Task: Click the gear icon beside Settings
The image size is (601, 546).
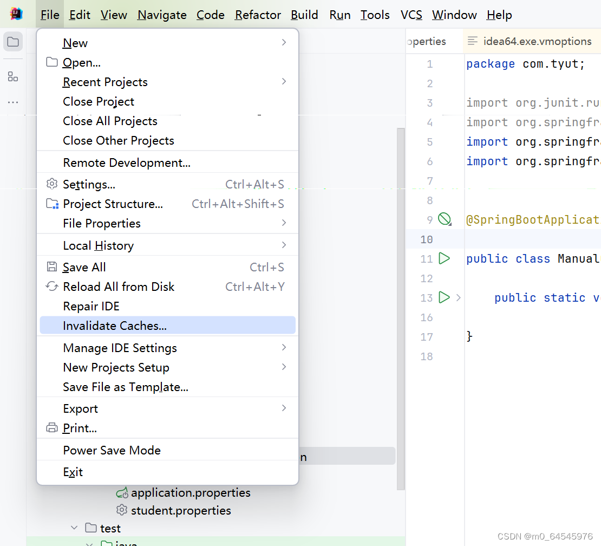Action: point(51,184)
